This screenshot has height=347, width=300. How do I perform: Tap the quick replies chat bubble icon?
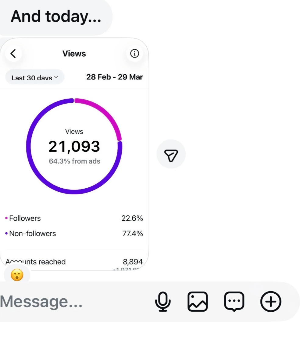(234, 302)
